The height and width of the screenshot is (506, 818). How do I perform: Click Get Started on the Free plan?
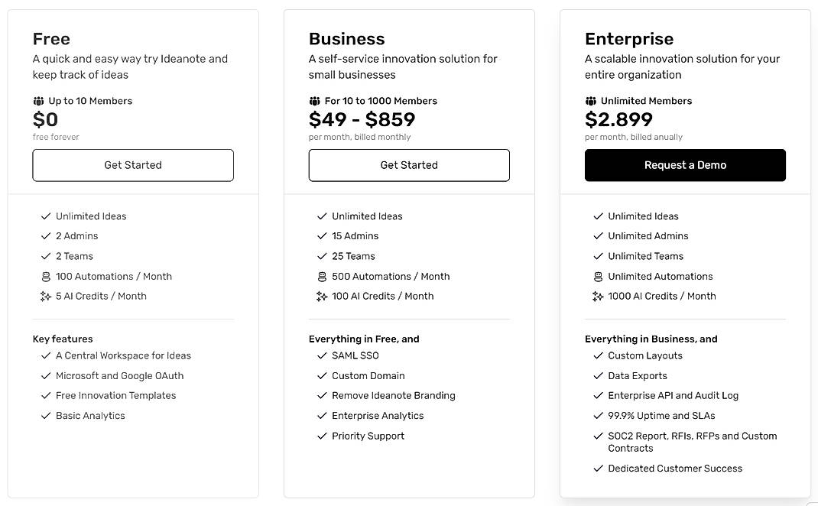pyautogui.click(x=132, y=164)
